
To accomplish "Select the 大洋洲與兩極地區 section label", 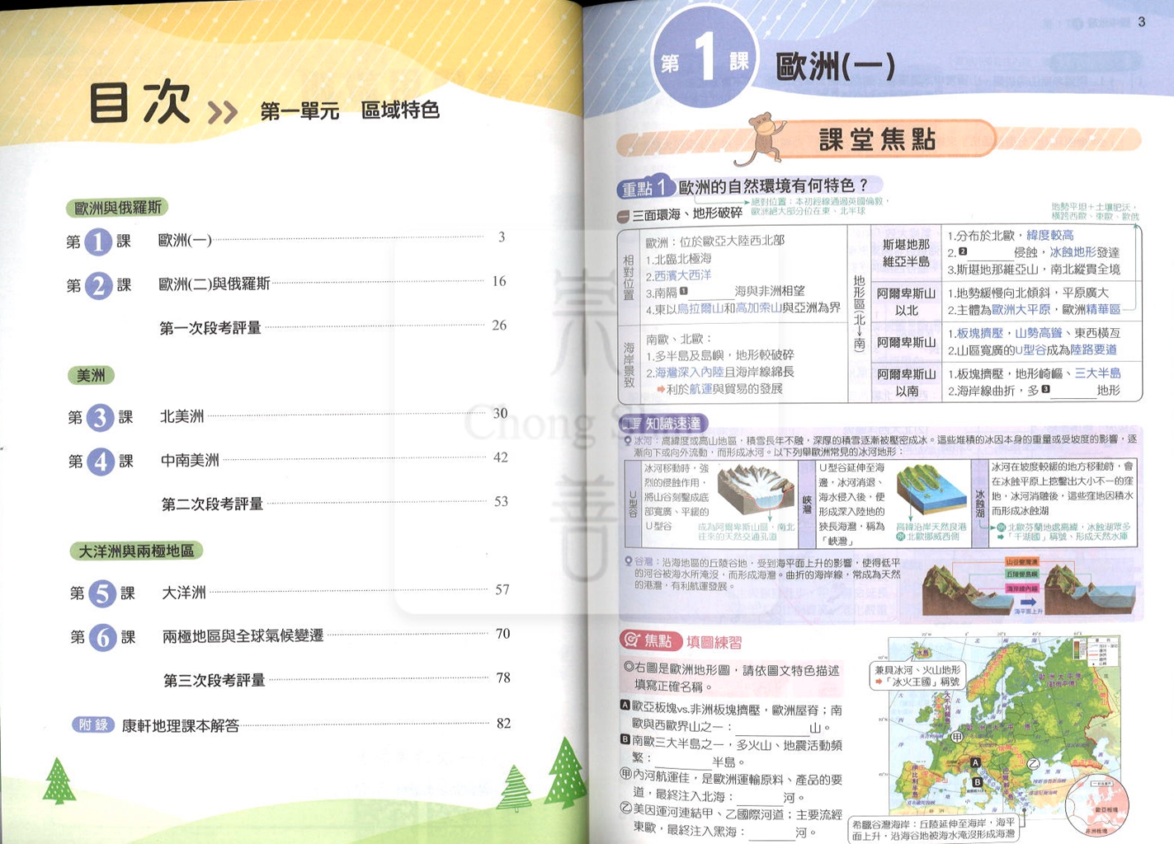I will (x=136, y=551).
